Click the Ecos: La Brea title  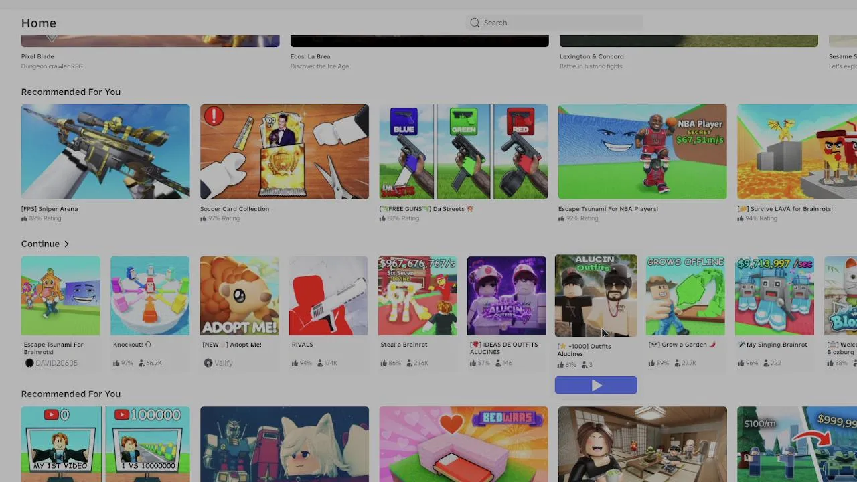click(311, 56)
